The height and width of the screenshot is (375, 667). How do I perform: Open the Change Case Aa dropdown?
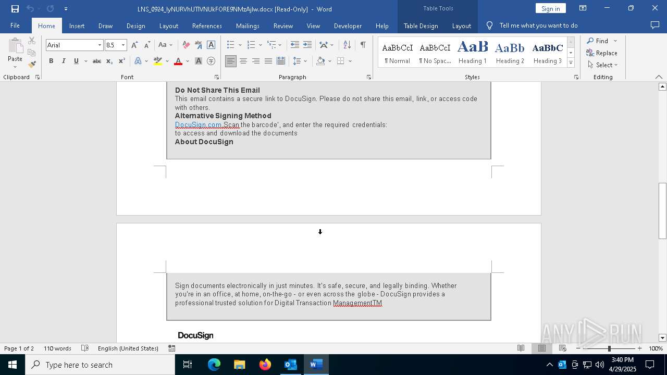(165, 45)
